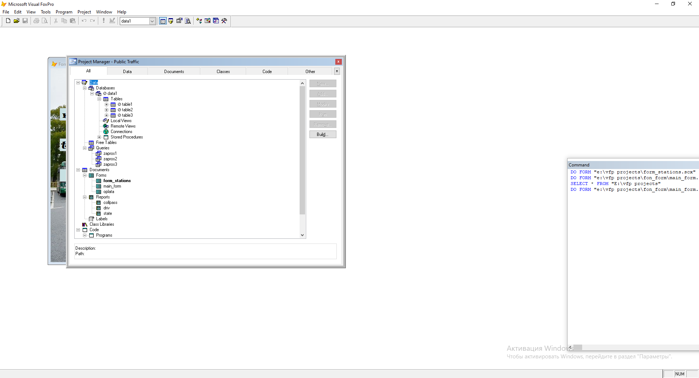Open the data1 database dropdown
This screenshot has height=378, width=699.
click(x=152, y=21)
